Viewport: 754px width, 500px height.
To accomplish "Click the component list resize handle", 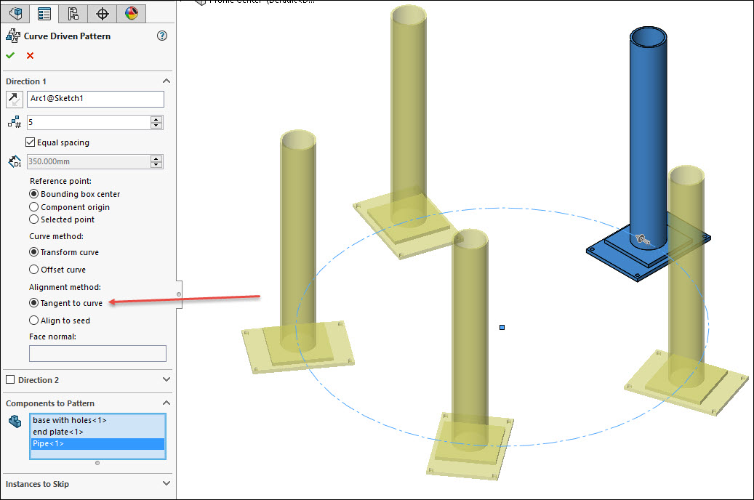I will click(x=97, y=463).
